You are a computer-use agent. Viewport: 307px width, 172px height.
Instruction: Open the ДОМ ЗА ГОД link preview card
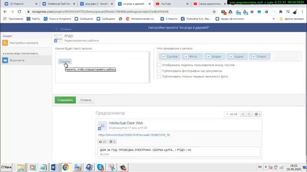pyautogui.click(x=179, y=152)
